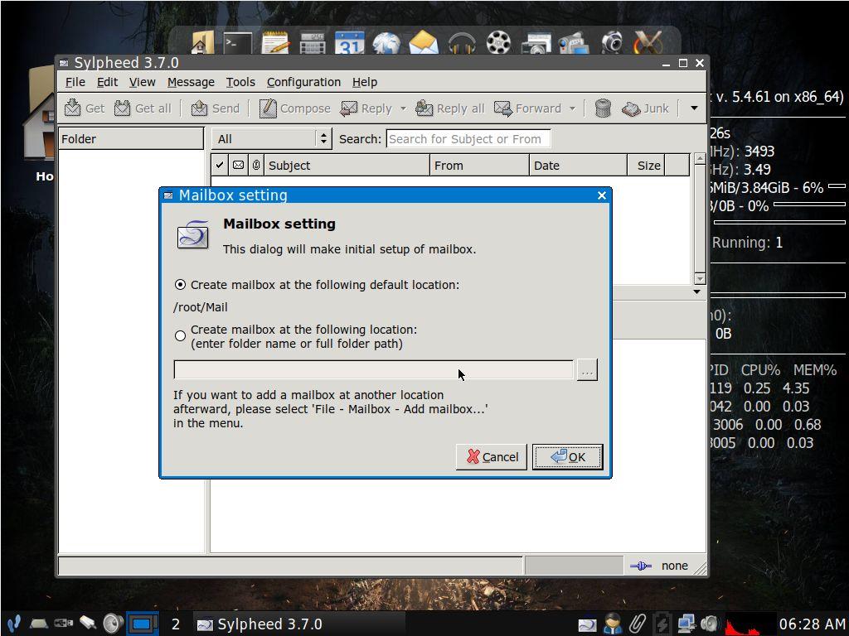Cancel the Mailbox setting dialog
The width and height of the screenshot is (849, 636).
click(x=492, y=457)
